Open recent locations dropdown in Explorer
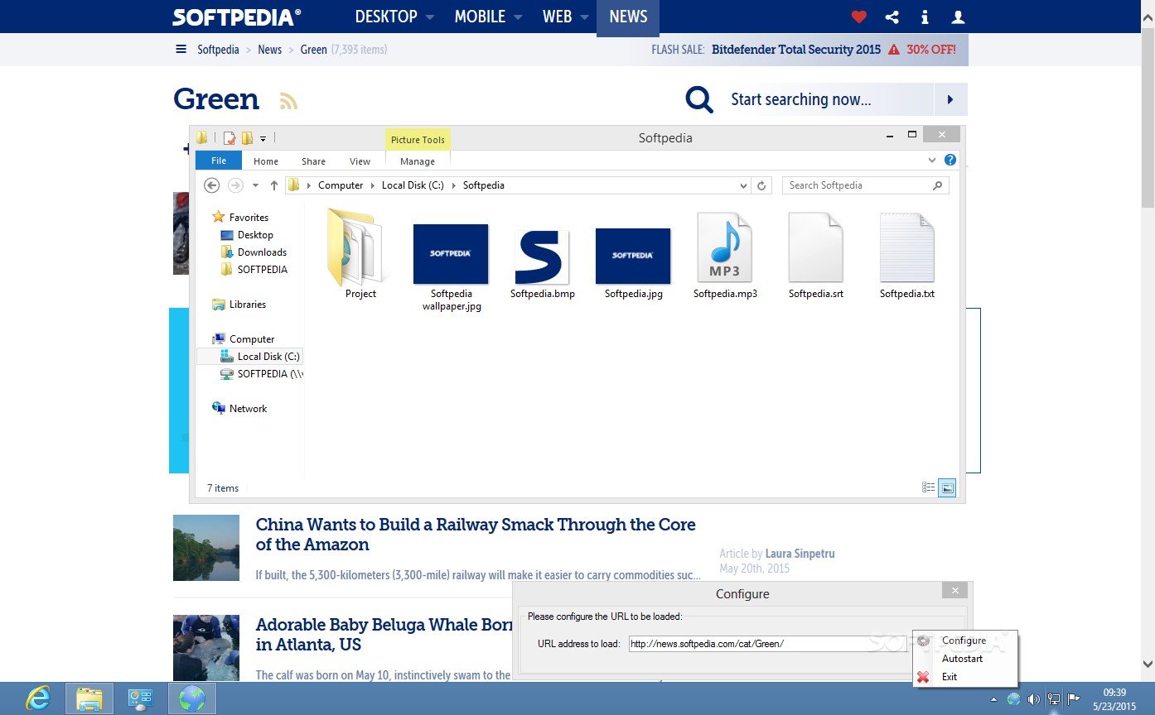The image size is (1155, 715). 255,185
